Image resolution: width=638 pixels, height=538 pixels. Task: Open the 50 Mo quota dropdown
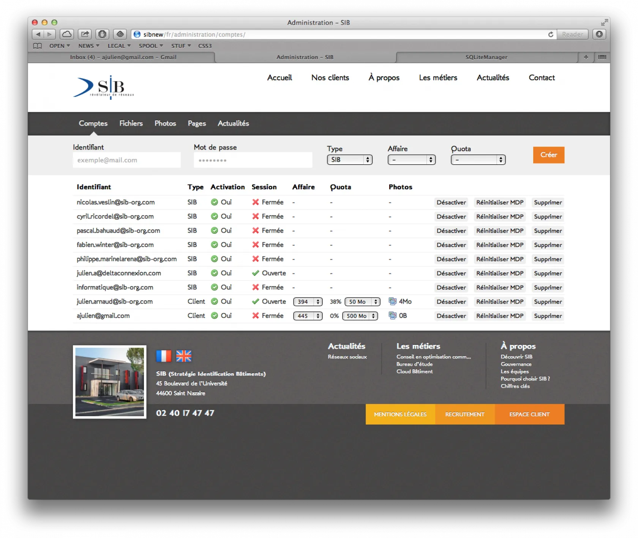(362, 302)
